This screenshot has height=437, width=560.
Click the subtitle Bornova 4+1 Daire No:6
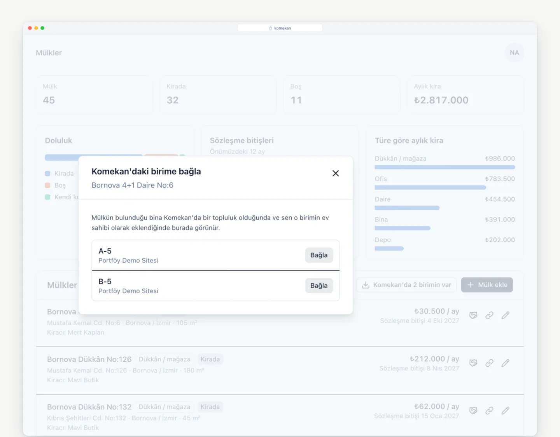click(x=133, y=185)
